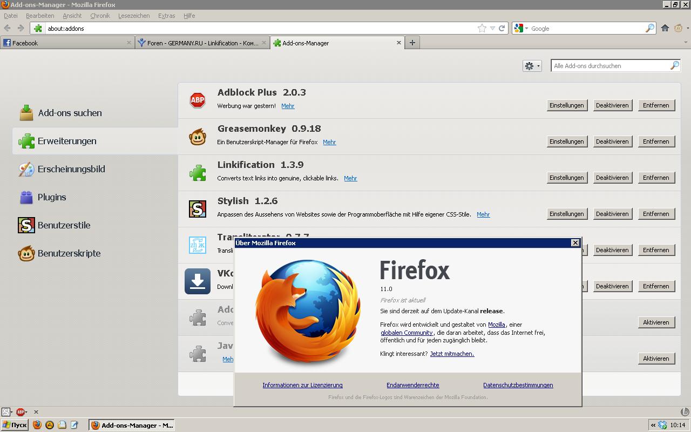Viewport: 691px width, 432px height.
Task: Click the ABP icon in the add-on bar
Action: (21, 412)
